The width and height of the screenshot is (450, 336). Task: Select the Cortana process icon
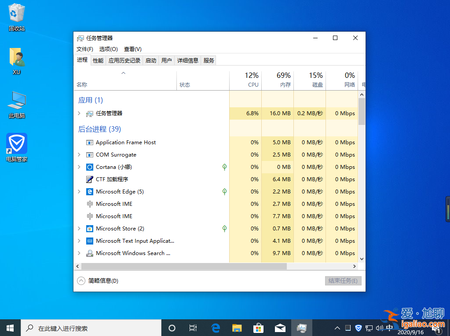click(x=89, y=167)
